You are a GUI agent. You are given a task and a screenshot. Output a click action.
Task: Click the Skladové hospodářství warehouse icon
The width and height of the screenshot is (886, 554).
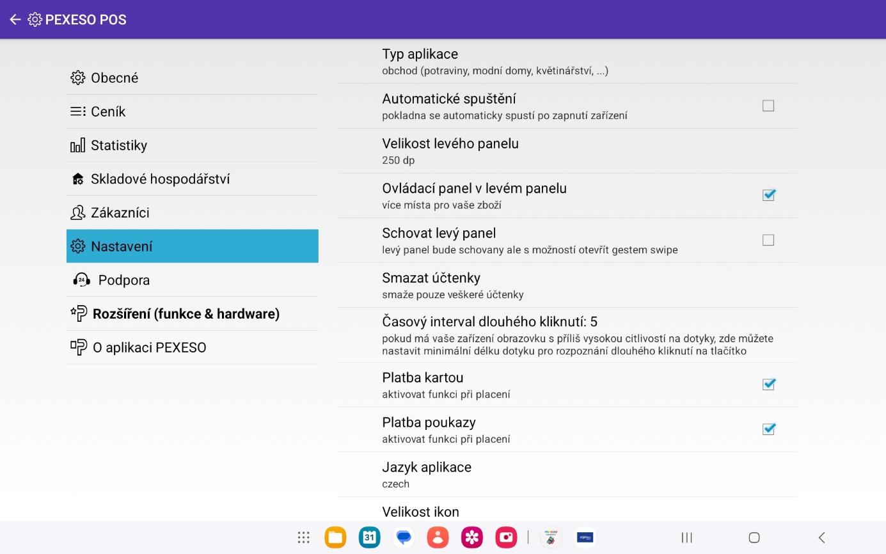[x=77, y=179]
